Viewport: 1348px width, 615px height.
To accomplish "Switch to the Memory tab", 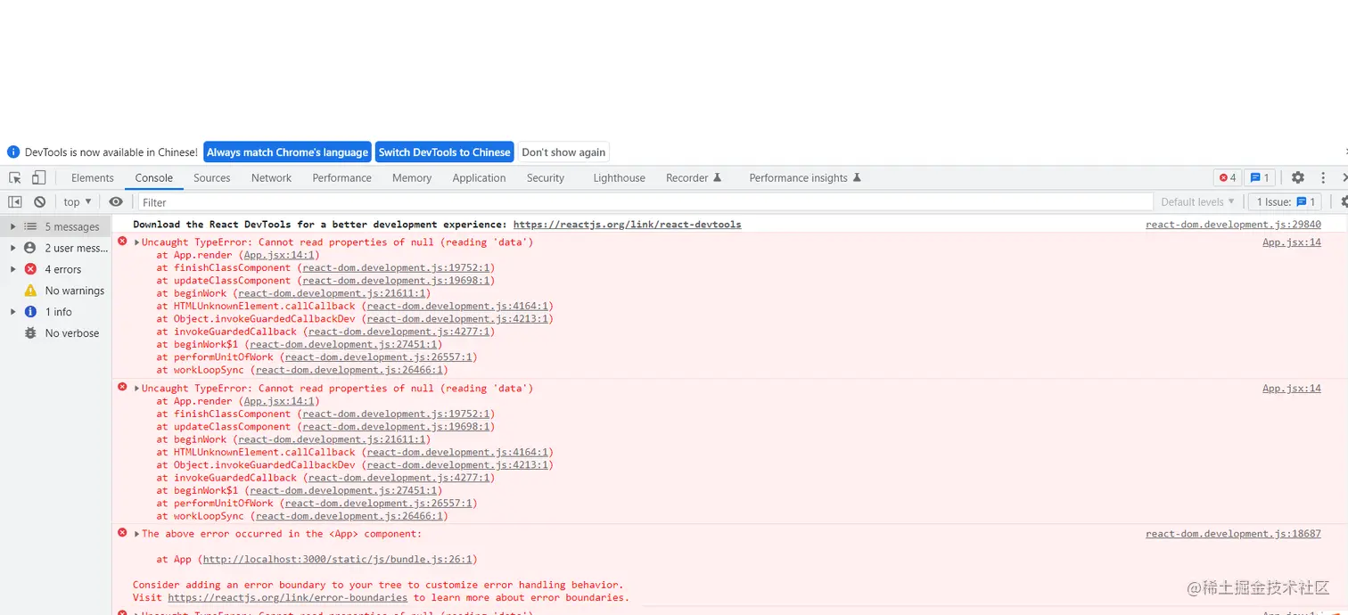I will coord(412,177).
